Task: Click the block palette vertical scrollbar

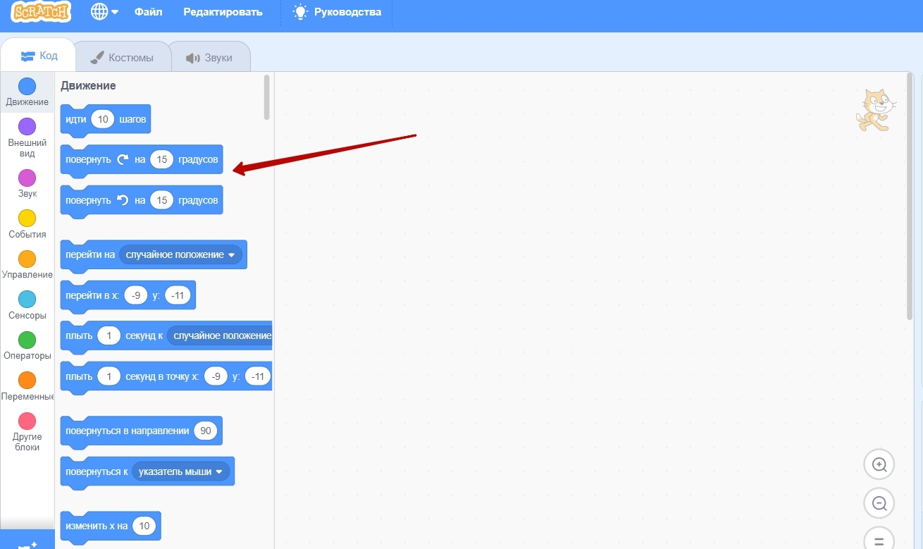Action: pos(267,97)
